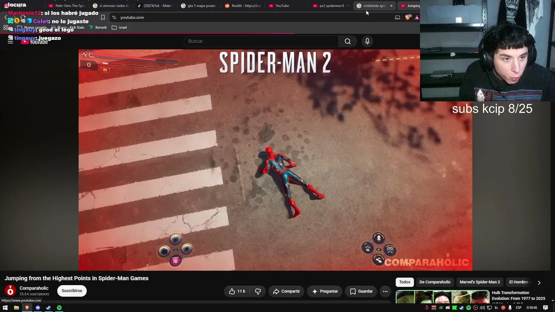Close the simbionte spid tab
The image size is (555, 312).
[391, 6]
